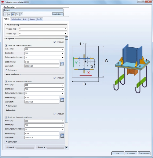Toggle Einbauen checkbox in Aufschweißplatte section

point(55,78)
